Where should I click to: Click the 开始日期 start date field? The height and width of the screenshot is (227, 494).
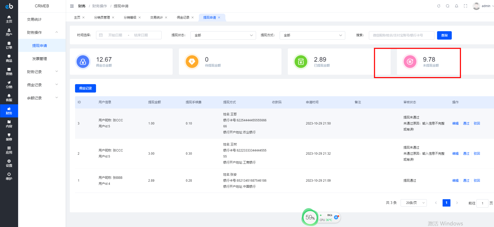pyautogui.click(x=115, y=35)
